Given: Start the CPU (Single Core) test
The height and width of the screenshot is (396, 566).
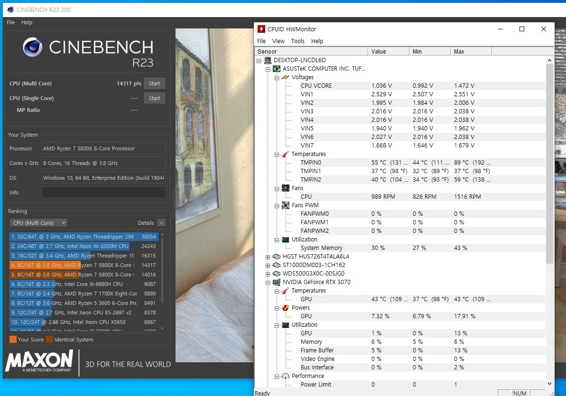Looking at the screenshot, I should coord(155,98).
